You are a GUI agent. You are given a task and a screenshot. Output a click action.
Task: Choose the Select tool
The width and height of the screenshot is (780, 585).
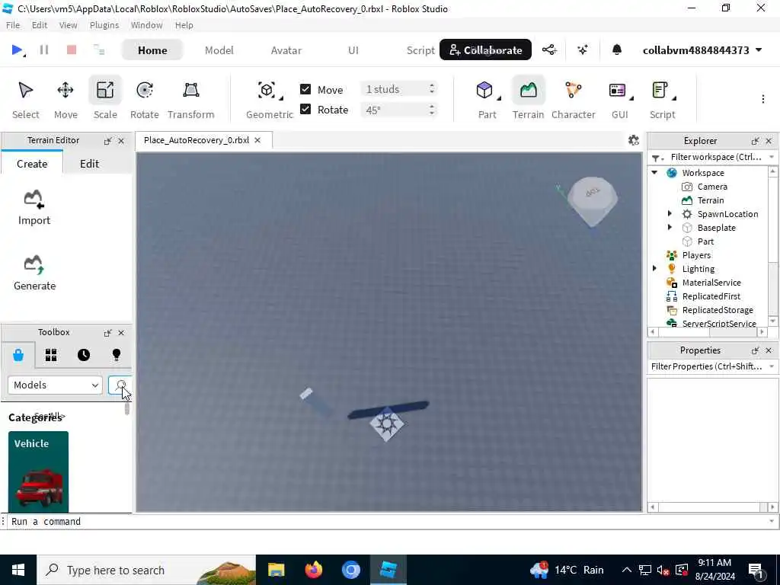point(25,100)
